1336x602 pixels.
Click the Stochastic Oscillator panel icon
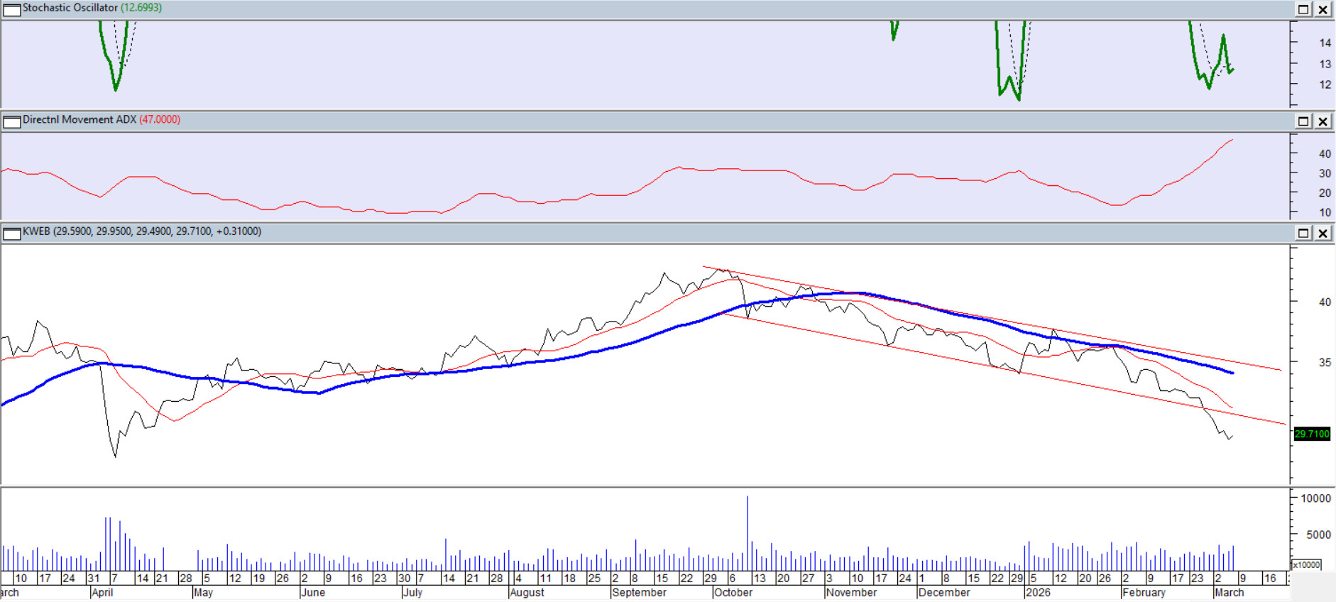(12, 9)
